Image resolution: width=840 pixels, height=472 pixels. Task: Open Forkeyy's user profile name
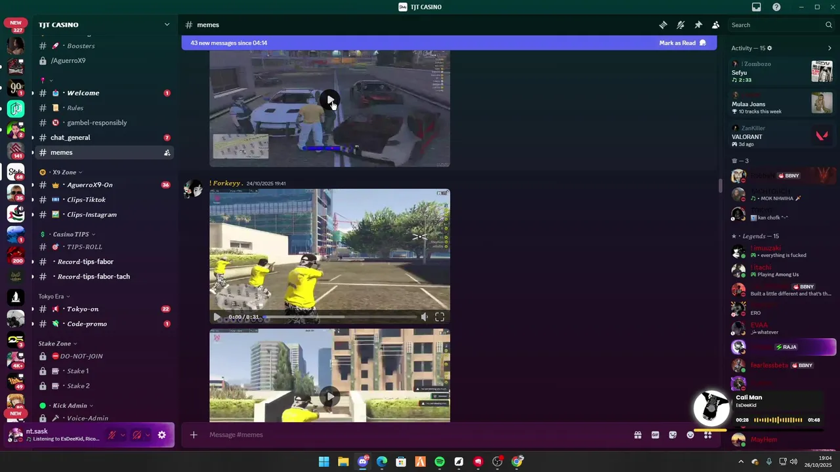(x=226, y=184)
